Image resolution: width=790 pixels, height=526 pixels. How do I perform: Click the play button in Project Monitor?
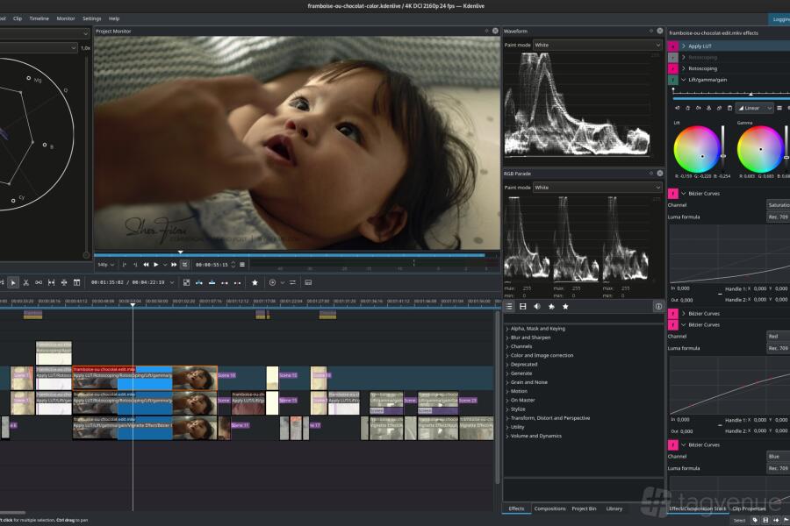(x=156, y=264)
